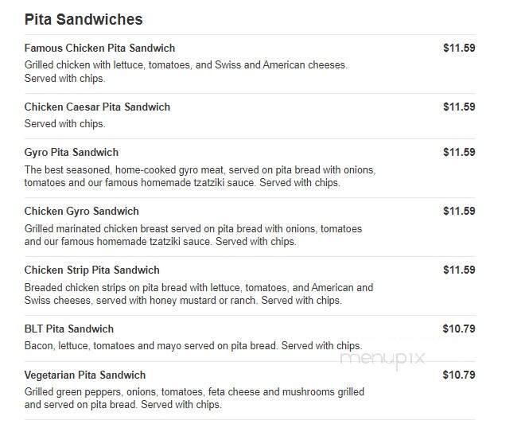This screenshot has width=525, height=424.
Task: Select Chicken Strip Pita Sandwich title
Action: (x=92, y=270)
